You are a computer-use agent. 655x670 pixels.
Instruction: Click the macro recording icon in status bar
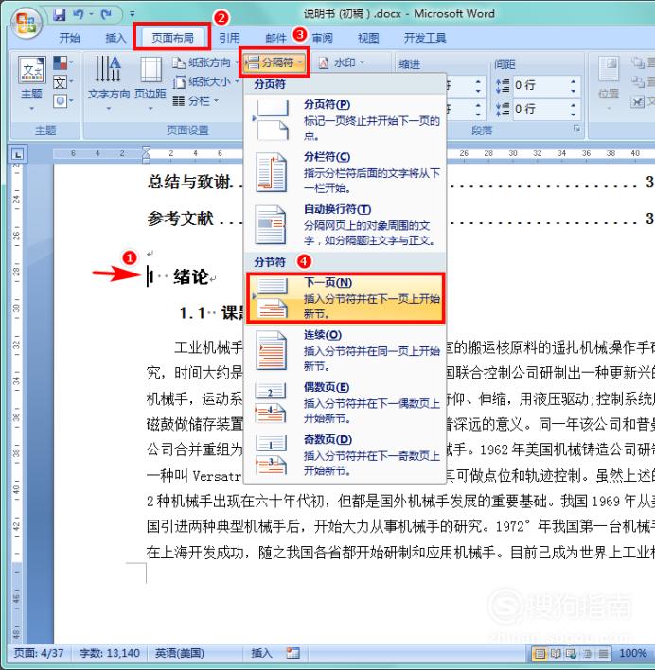293,653
